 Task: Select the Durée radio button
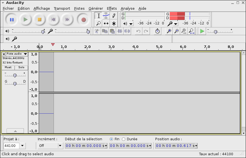(124, 139)
